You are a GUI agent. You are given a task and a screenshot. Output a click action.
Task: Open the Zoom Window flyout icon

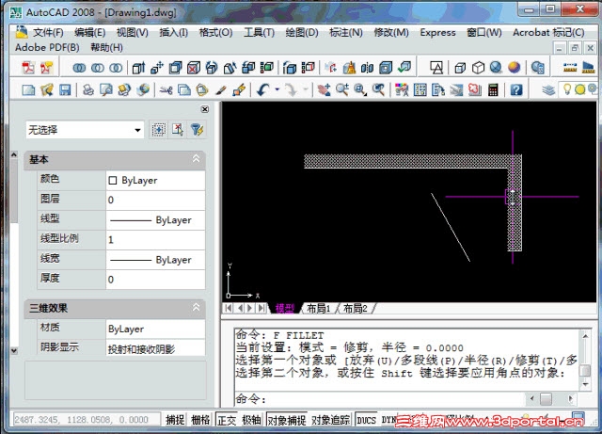[360, 90]
